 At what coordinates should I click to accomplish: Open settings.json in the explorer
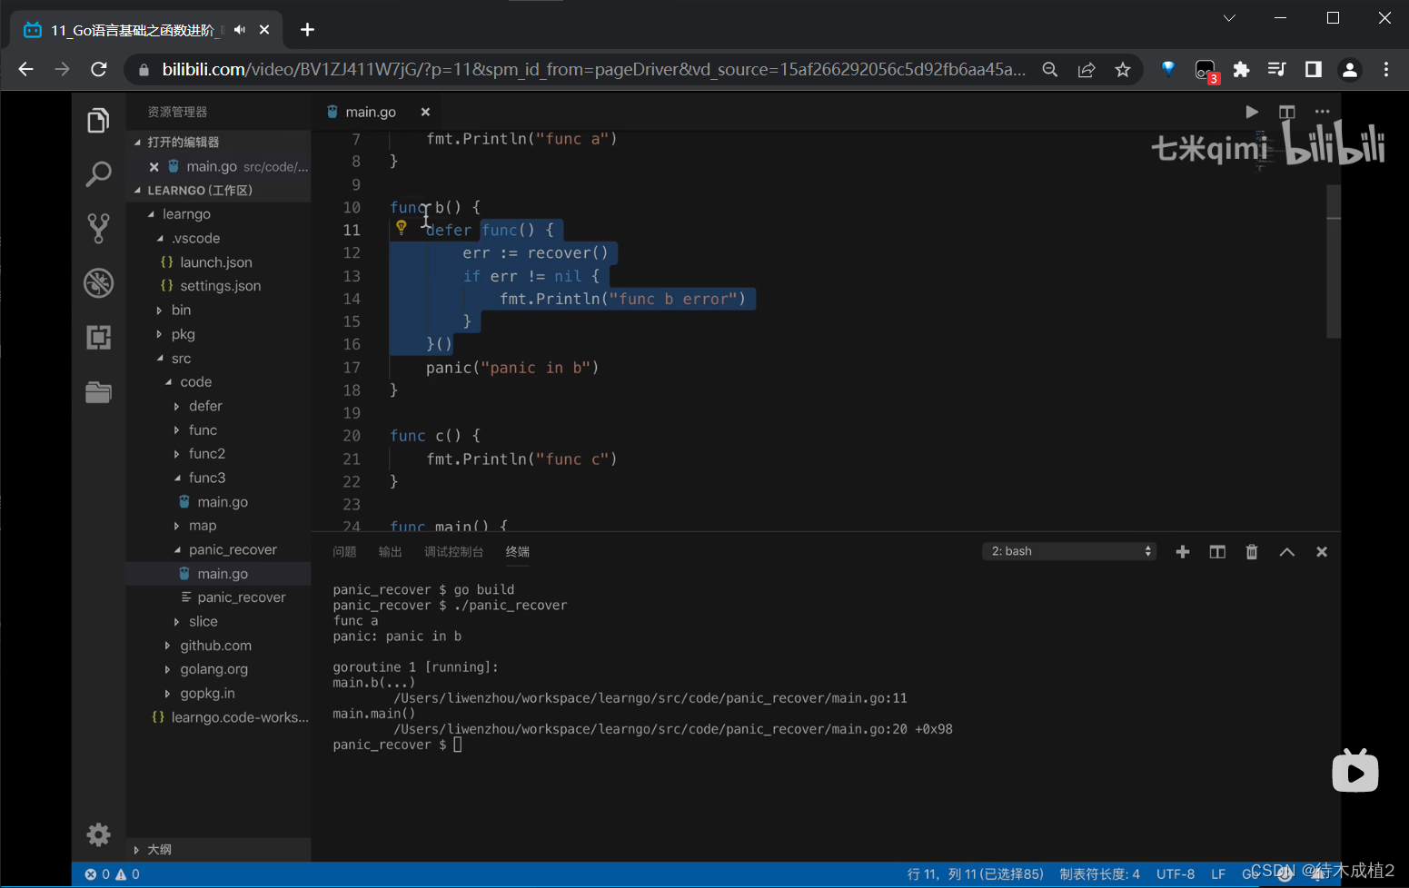(221, 286)
